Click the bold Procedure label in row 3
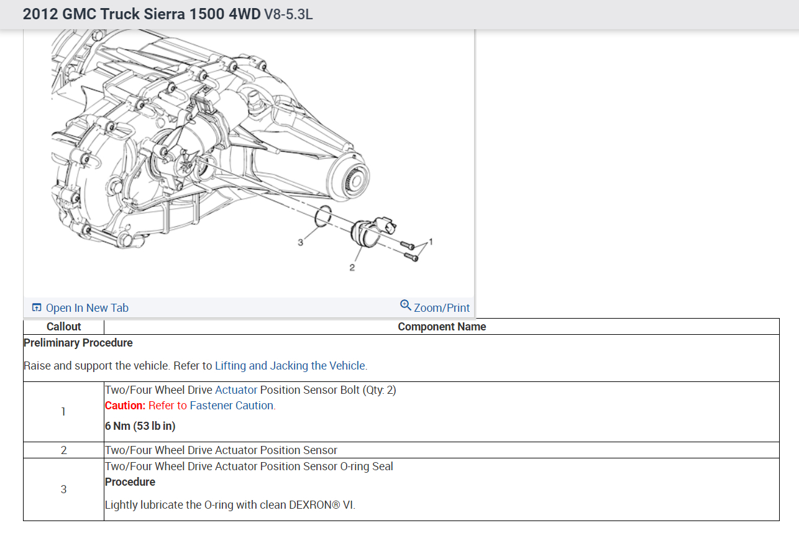 pos(130,482)
